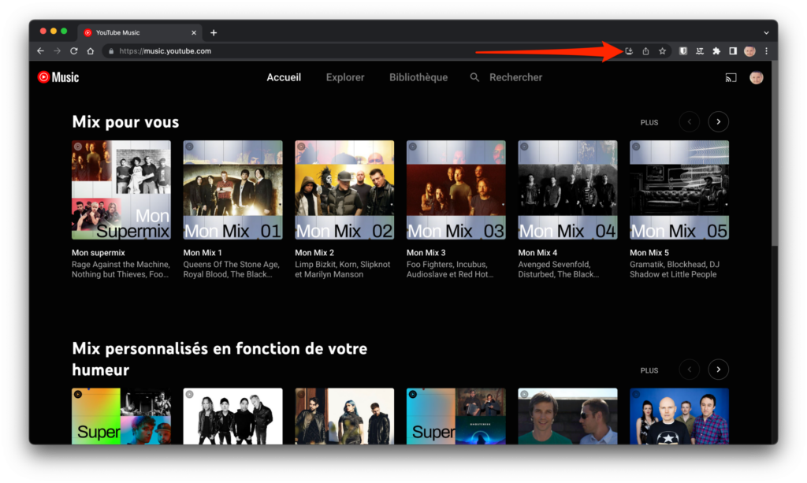This screenshot has height=483, width=807.
Task: Click the YouTube Music logo
Action: click(x=58, y=77)
